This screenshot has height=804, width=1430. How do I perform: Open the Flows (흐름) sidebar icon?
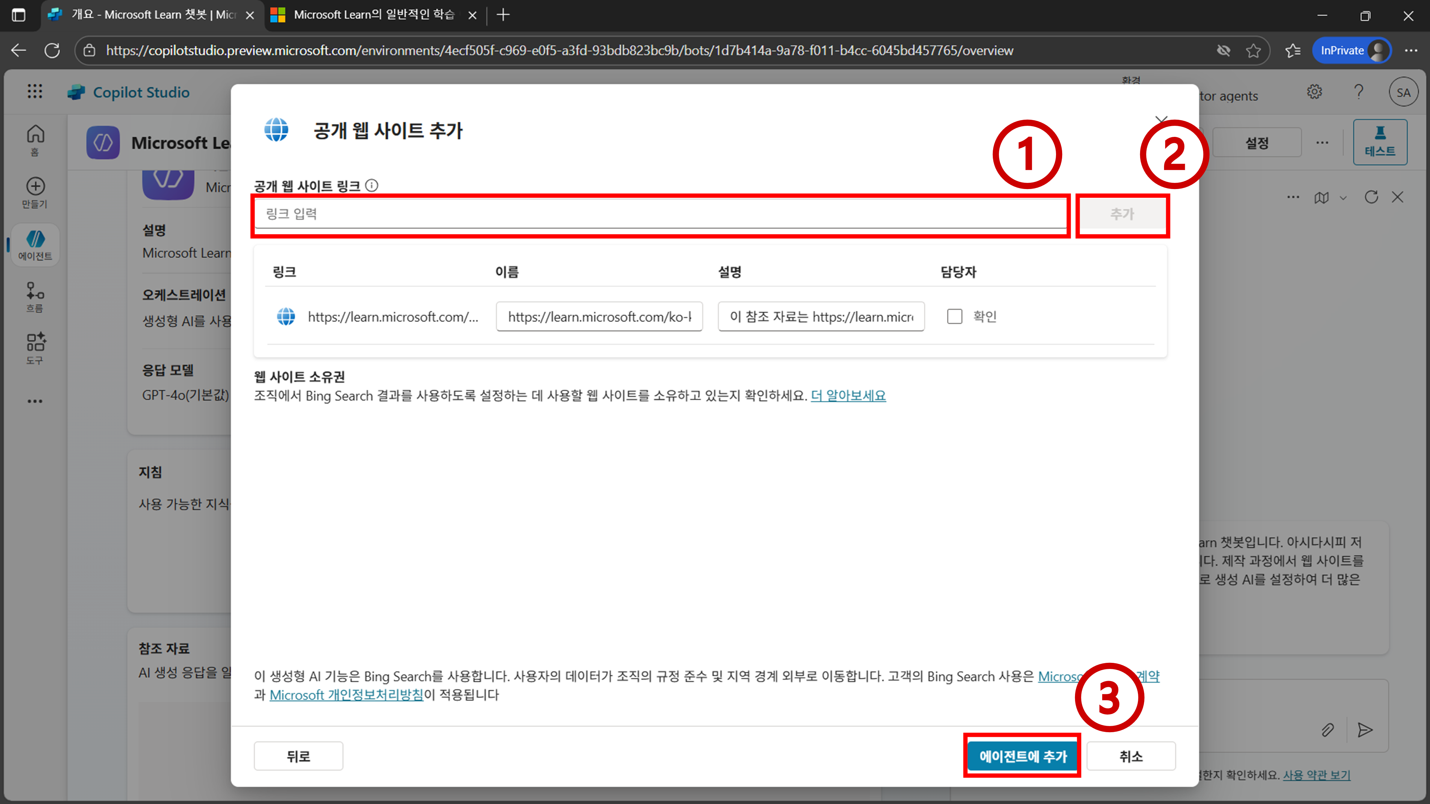coord(35,291)
